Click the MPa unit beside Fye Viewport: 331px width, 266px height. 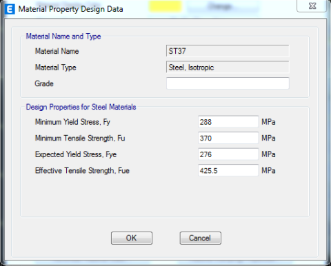pos(268,154)
